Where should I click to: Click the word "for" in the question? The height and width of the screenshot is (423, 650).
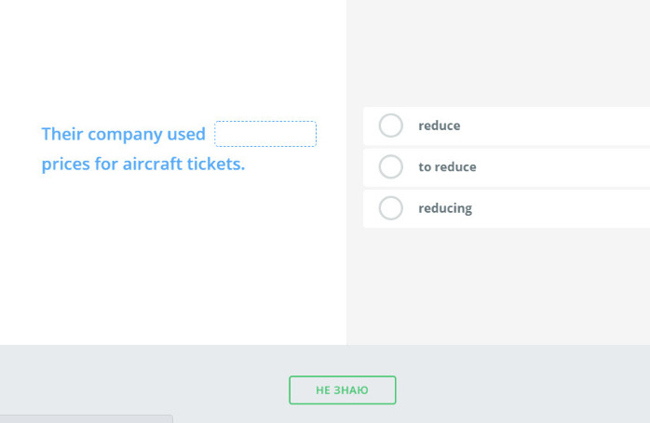point(106,165)
